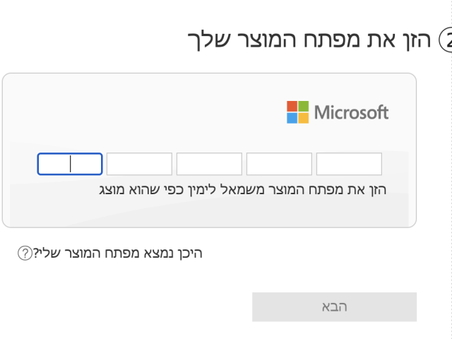Image resolution: width=452 pixels, height=339 pixels.
Task: Click the blue square of the Microsoft logo
Action: click(292, 118)
